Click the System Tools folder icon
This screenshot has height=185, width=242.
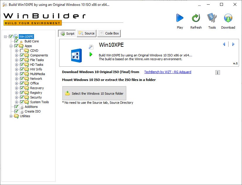coord(27,102)
